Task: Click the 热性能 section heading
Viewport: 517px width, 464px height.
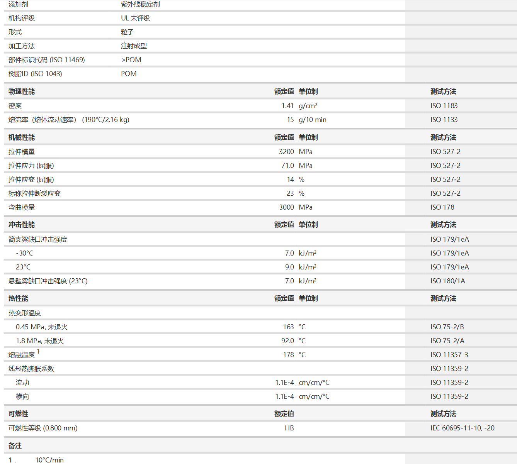Action: tap(18, 298)
